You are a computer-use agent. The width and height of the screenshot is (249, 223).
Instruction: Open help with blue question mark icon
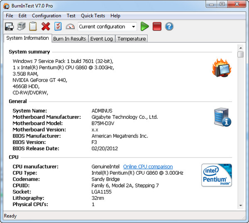[x=169, y=27]
